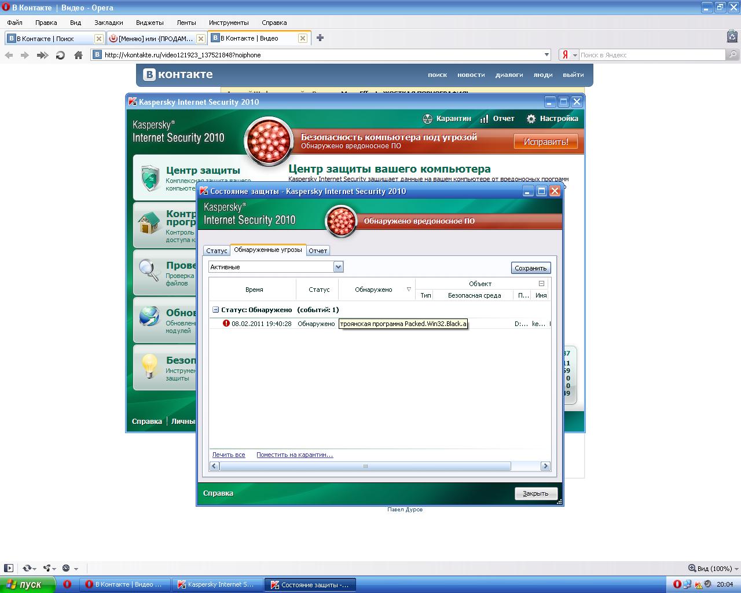The image size is (741, 593).
Task: Click the scan magnifying glass icon
Action: pyautogui.click(x=149, y=270)
